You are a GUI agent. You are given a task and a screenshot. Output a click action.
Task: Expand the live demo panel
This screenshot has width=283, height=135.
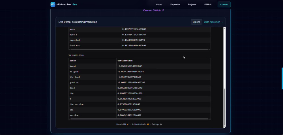[196, 22]
